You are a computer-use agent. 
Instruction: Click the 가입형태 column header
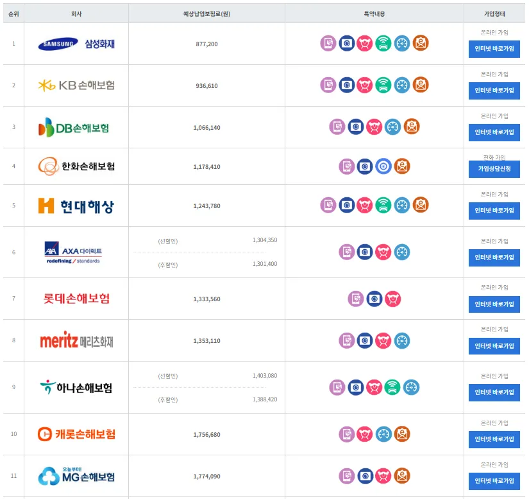(494, 14)
